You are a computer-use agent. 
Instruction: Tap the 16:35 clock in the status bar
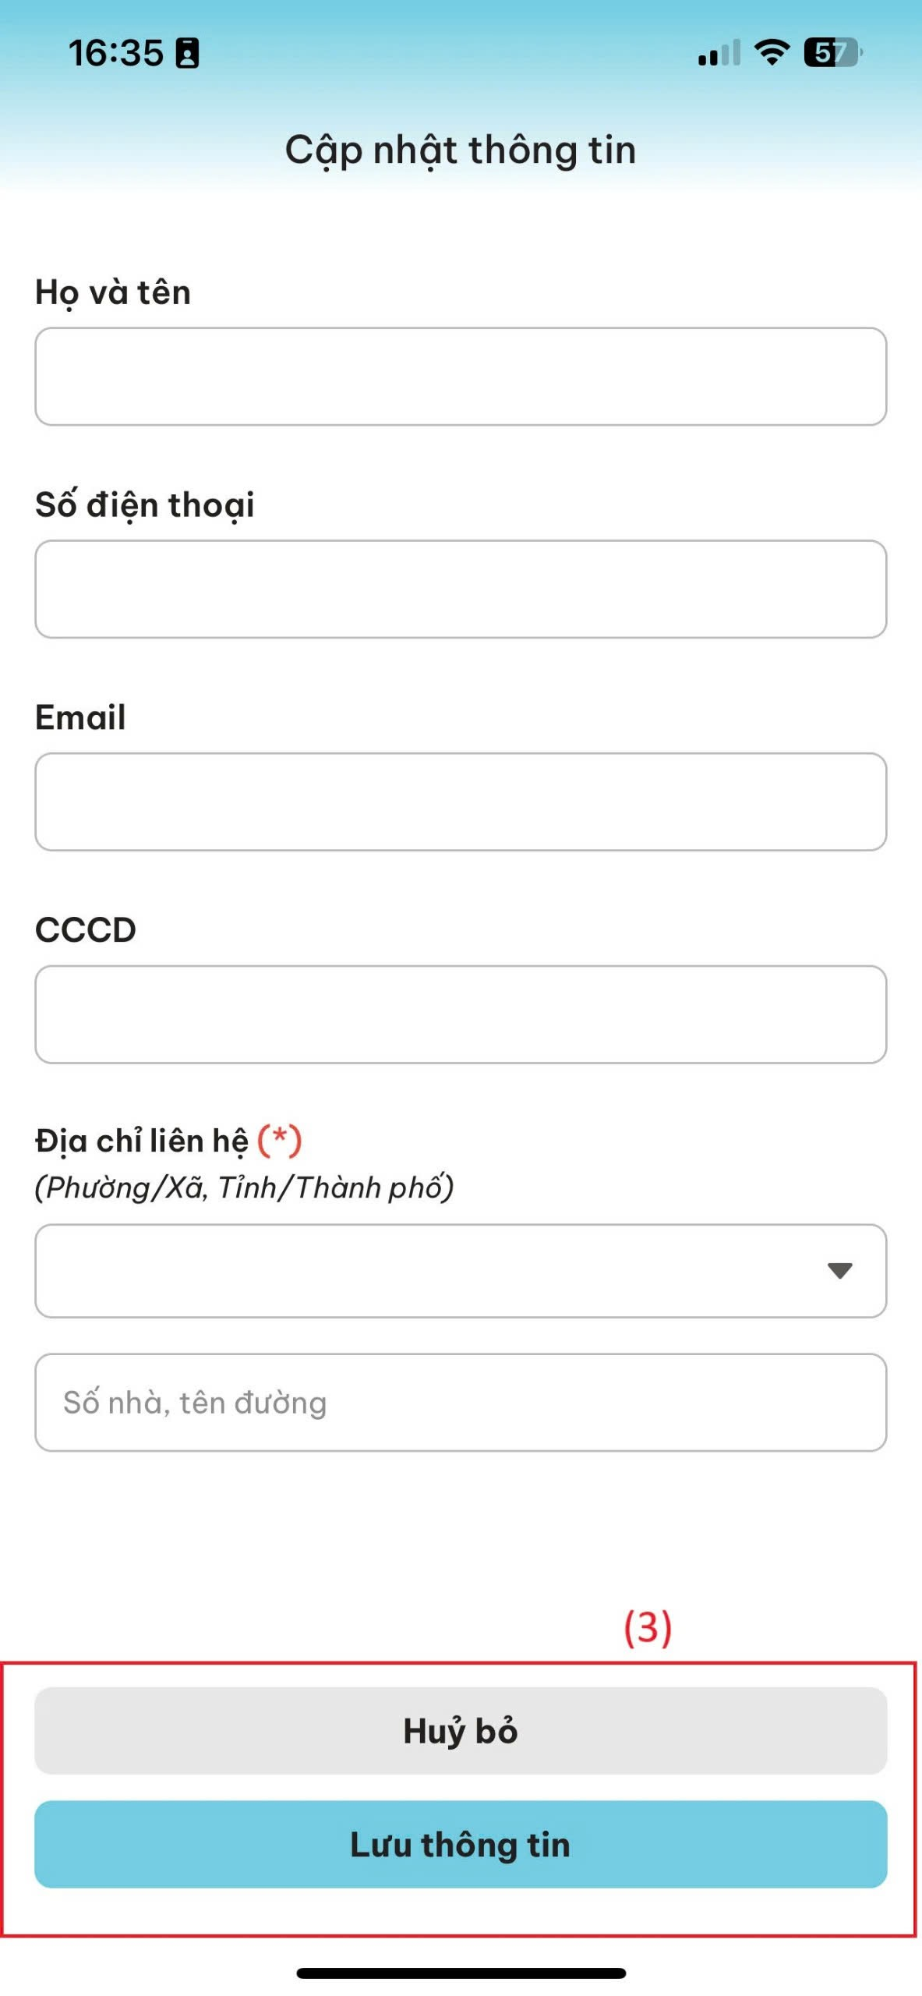(x=116, y=54)
